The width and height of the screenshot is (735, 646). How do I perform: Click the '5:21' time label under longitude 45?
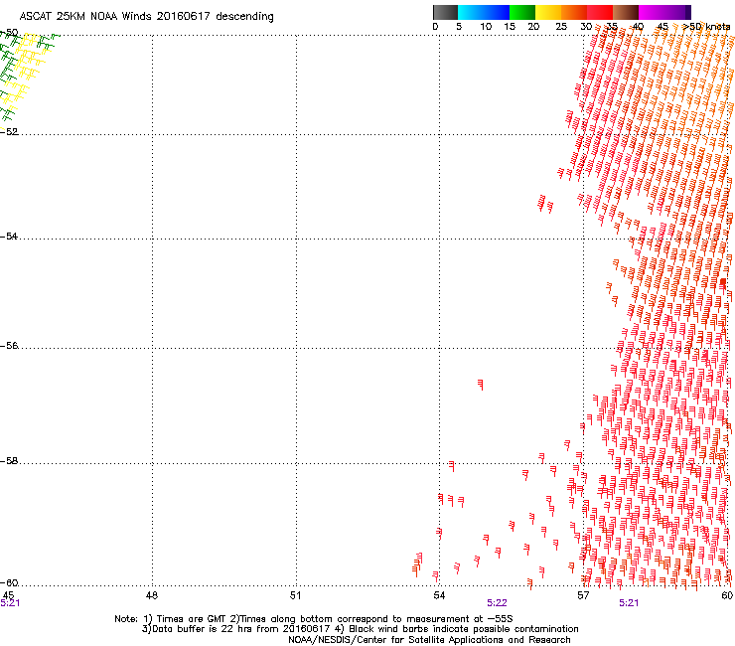(x=10, y=603)
